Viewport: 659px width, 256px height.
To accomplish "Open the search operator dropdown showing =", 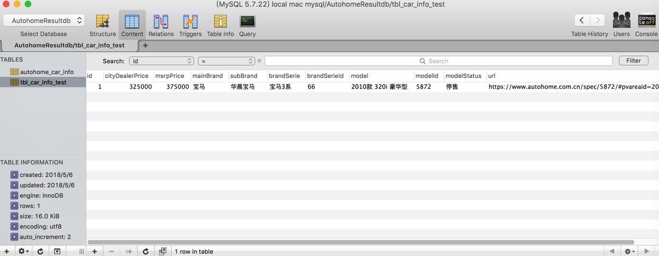I will (x=226, y=61).
